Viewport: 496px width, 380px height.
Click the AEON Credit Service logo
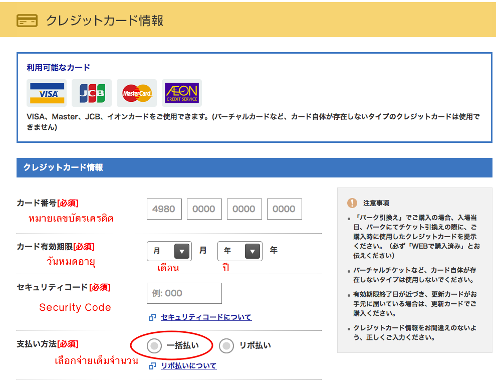[x=181, y=93]
